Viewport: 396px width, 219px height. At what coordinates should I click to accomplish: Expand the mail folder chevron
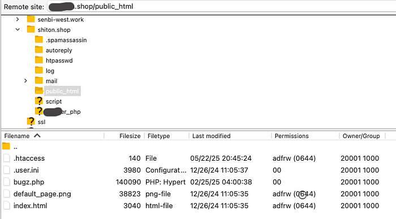(25, 81)
